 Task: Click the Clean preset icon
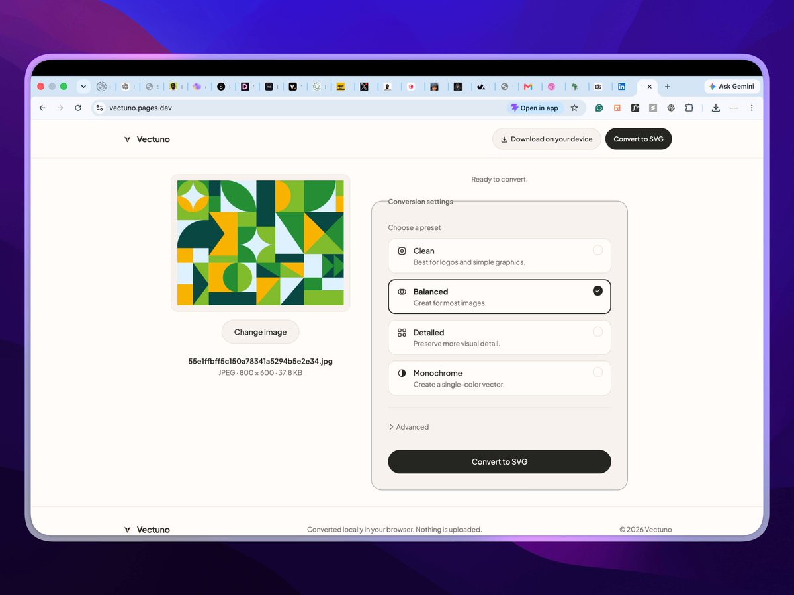(x=402, y=251)
